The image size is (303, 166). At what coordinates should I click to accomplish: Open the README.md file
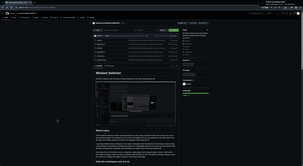click(x=101, y=52)
